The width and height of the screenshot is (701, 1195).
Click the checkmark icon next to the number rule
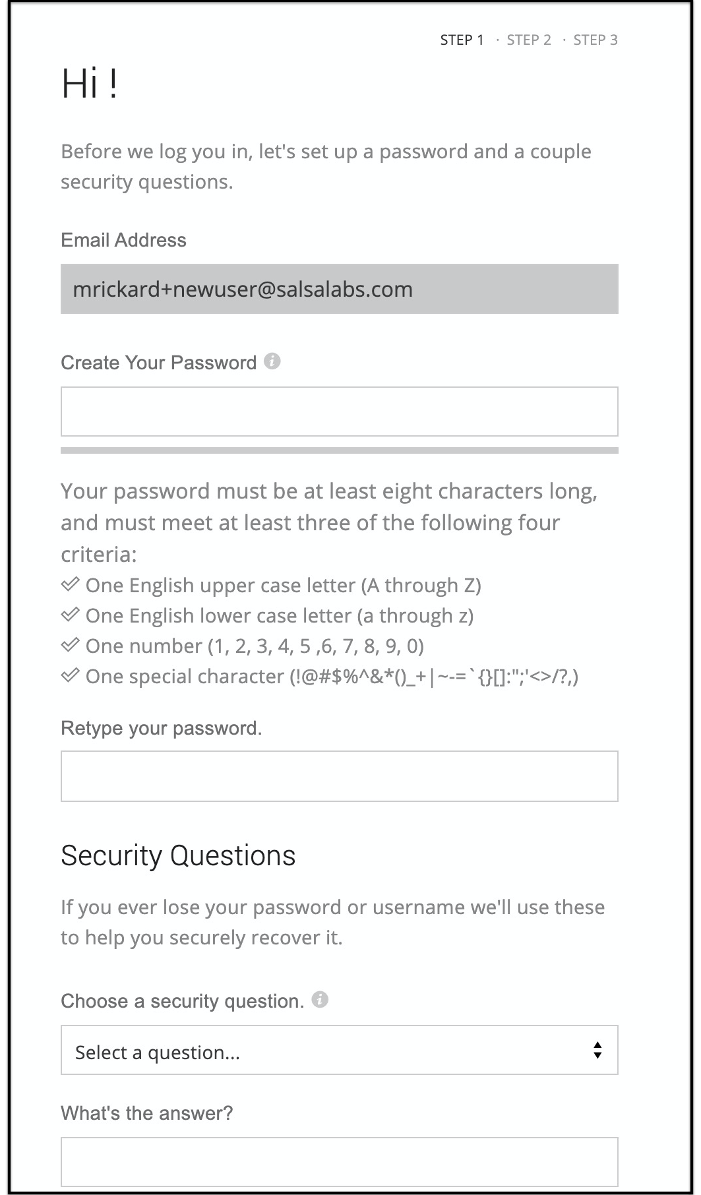pyautogui.click(x=69, y=646)
